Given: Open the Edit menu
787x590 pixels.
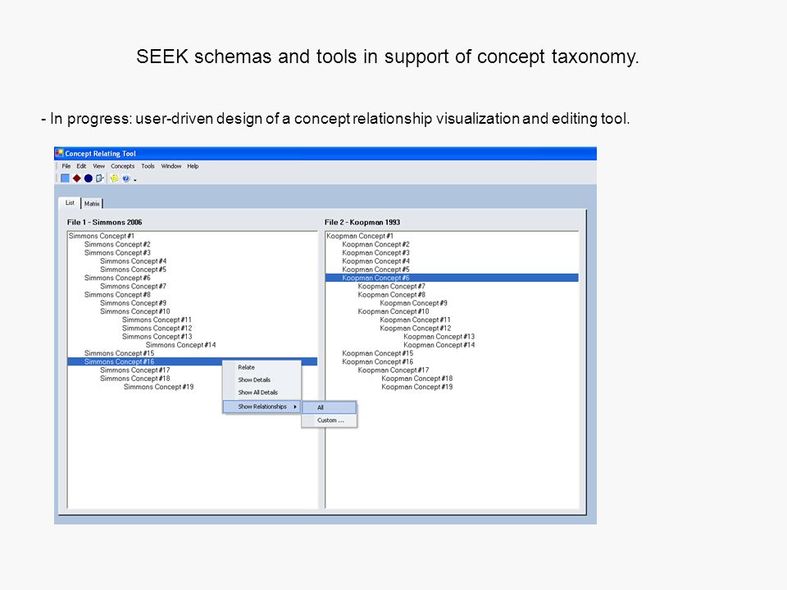Looking at the screenshot, I should pyautogui.click(x=81, y=166).
